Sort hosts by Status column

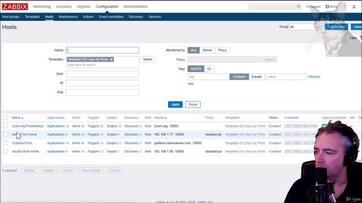point(273,118)
